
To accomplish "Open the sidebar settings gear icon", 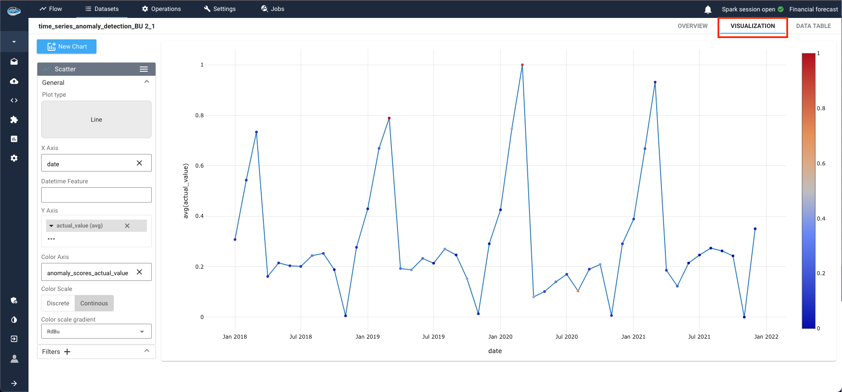I will (x=14, y=158).
